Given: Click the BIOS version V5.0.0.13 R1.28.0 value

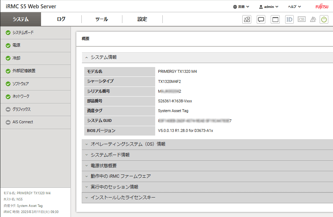Looking at the screenshot, I should pyautogui.click(x=185, y=130).
